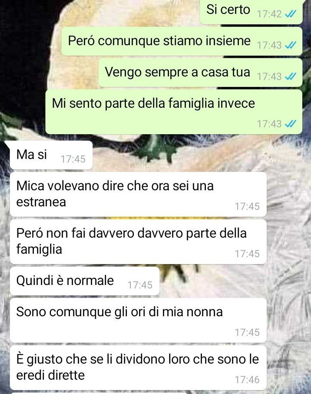This screenshot has width=311, height=394.
Task: Select the 'Peró comunque stiamo insieme' message
Action: (182, 41)
